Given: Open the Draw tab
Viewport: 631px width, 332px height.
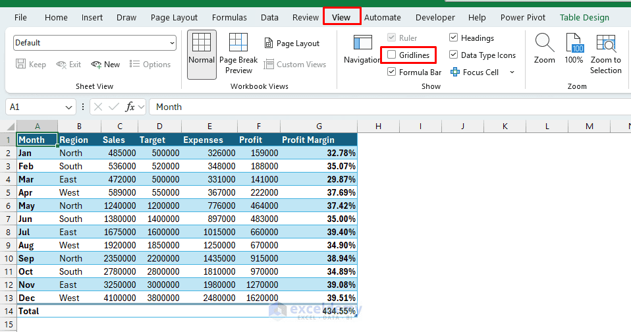Looking at the screenshot, I should [x=126, y=17].
